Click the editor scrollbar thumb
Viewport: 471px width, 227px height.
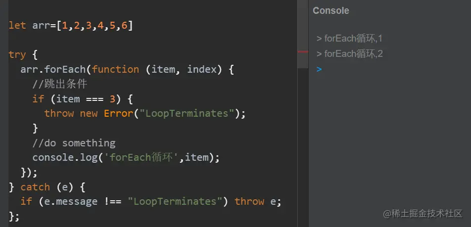(x=303, y=34)
